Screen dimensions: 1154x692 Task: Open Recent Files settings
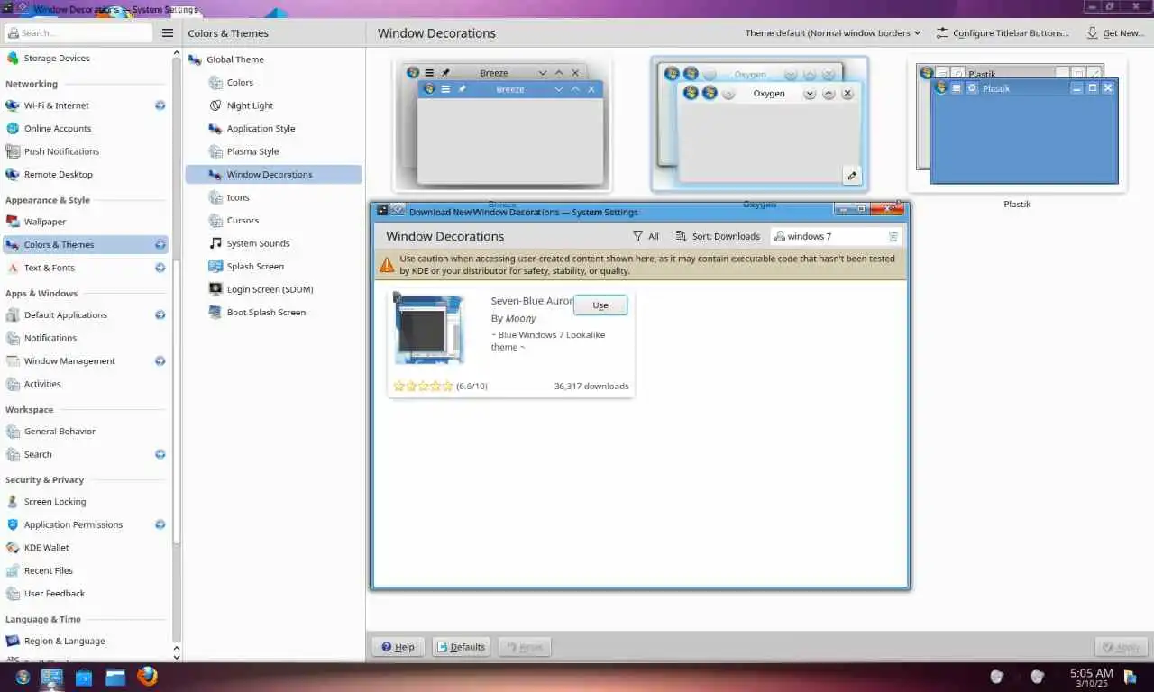tap(86, 570)
